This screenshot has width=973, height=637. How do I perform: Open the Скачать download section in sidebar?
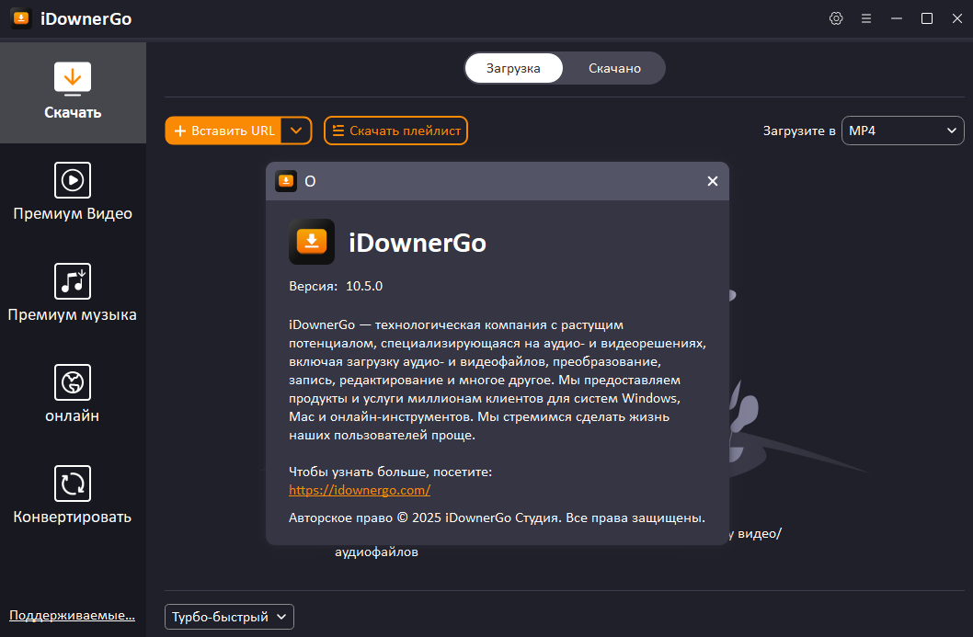coord(73,93)
